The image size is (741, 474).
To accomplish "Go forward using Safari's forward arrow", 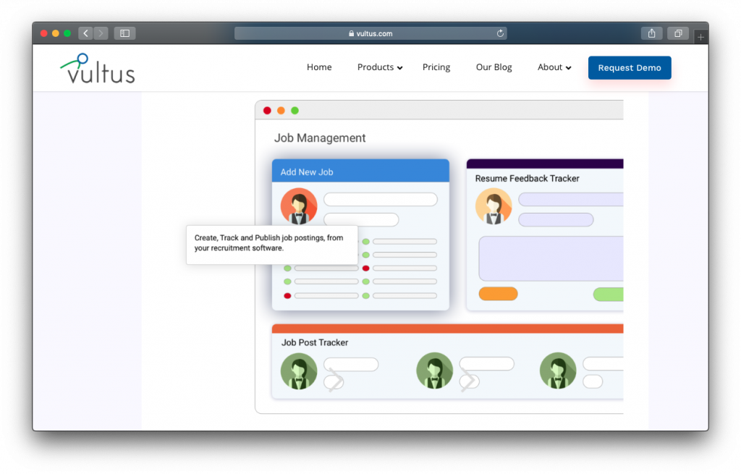I will click(101, 33).
